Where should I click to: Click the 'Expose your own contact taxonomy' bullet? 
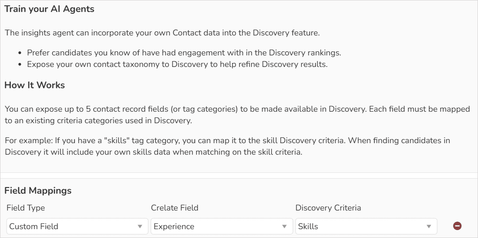click(x=177, y=64)
